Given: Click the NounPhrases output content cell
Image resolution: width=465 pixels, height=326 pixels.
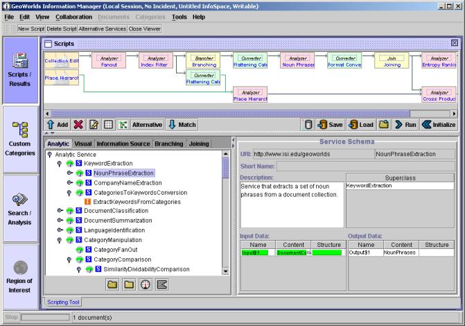Looking at the screenshot, I should [401, 252].
